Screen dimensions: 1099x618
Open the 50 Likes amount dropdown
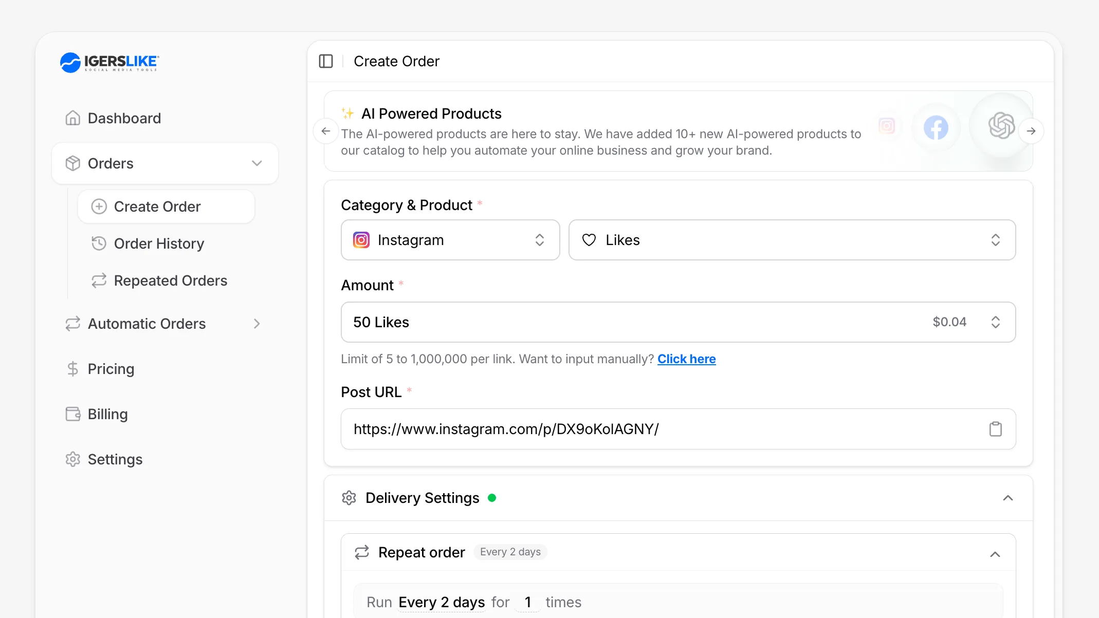pyautogui.click(x=679, y=322)
